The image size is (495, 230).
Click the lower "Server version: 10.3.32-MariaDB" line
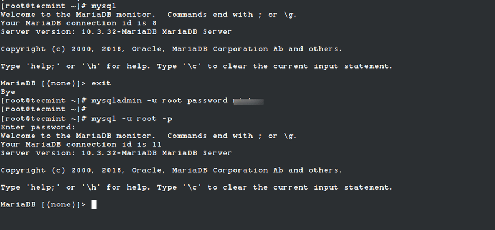[x=116, y=152]
